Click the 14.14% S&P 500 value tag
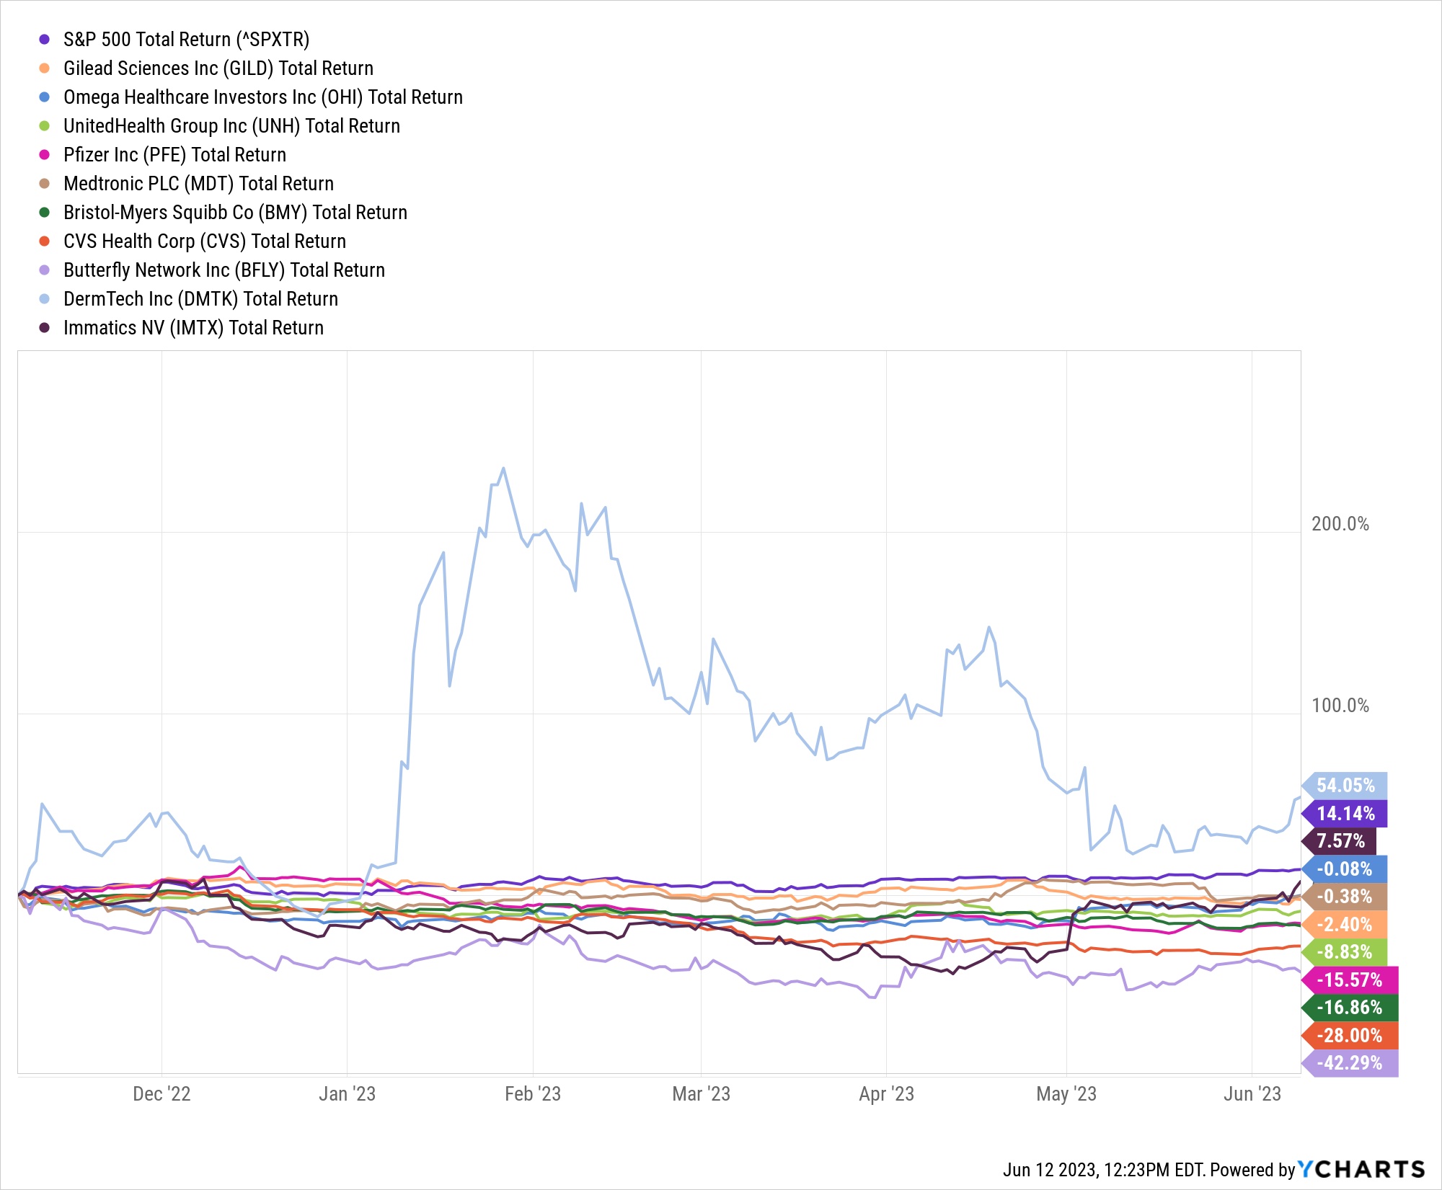Viewport: 1442px width, 1190px height. [1345, 814]
